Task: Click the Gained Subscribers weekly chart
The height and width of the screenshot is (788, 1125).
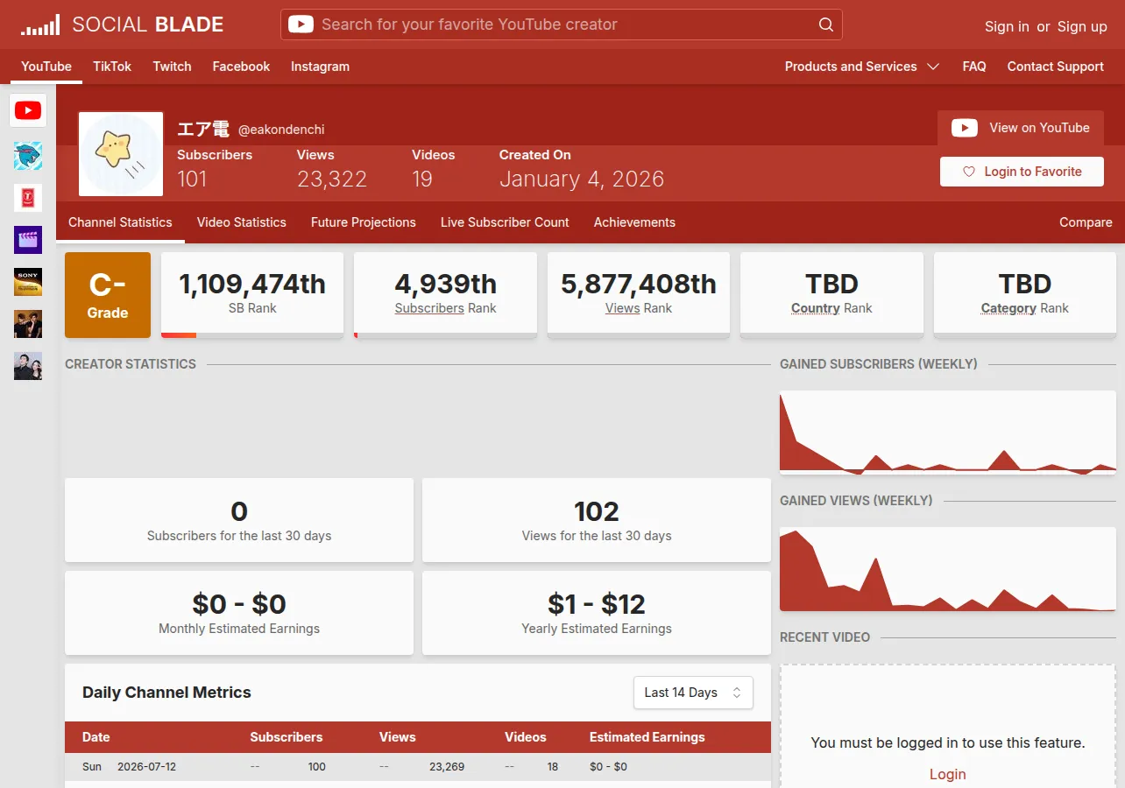Action: (x=948, y=433)
